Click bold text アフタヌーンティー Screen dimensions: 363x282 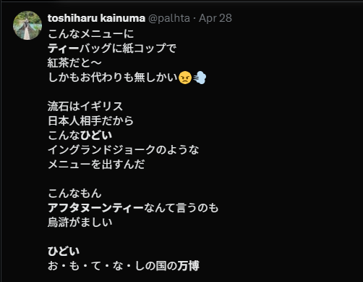coord(95,208)
